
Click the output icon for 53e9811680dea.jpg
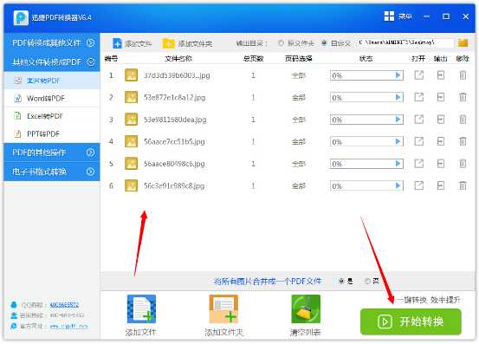click(441, 120)
